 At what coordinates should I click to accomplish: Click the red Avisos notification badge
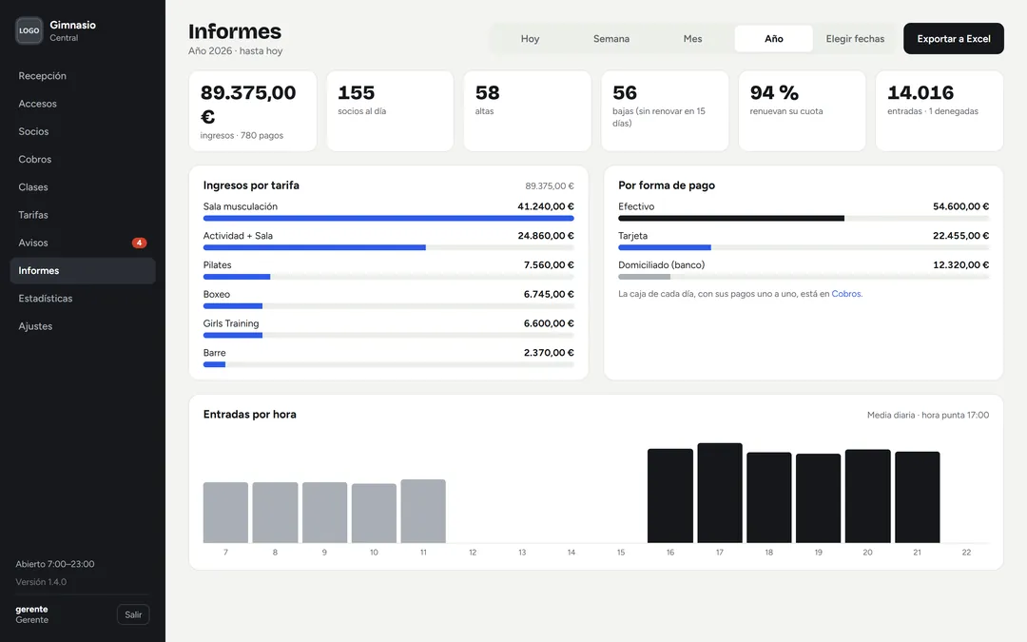[139, 243]
